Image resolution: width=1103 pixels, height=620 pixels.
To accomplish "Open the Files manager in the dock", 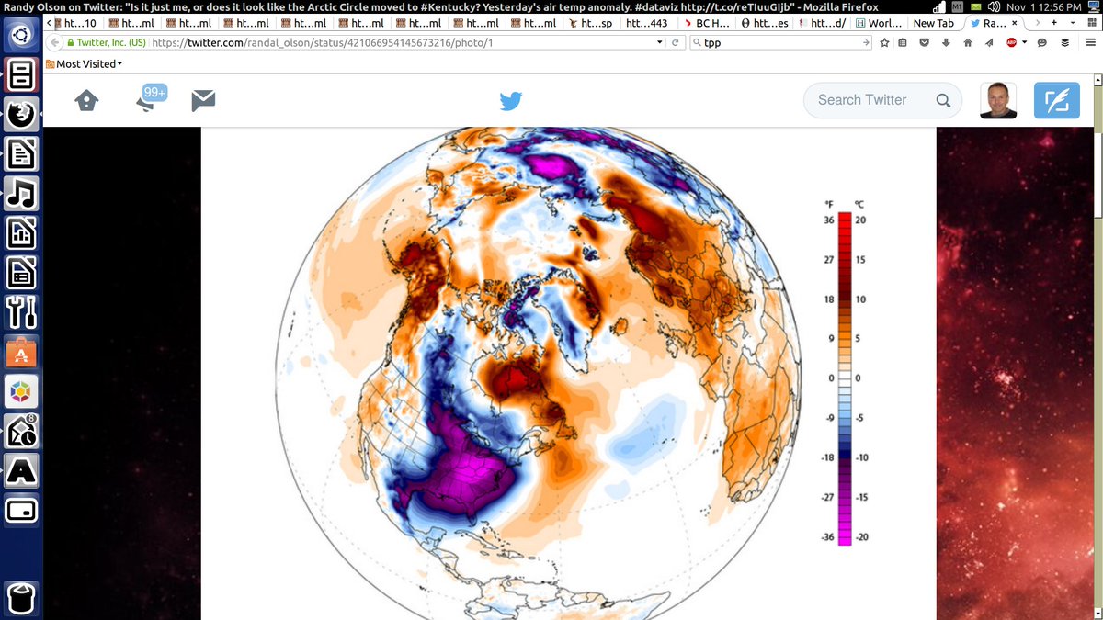I will 21,74.
